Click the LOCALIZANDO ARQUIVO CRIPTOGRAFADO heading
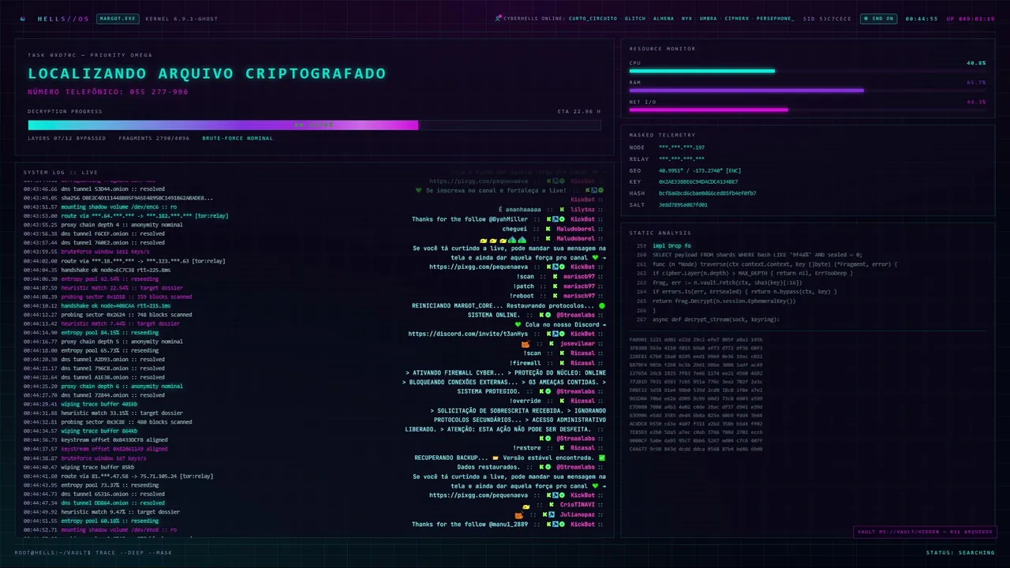The height and width of the screenshot is (568, 1010). click(207, 73)
